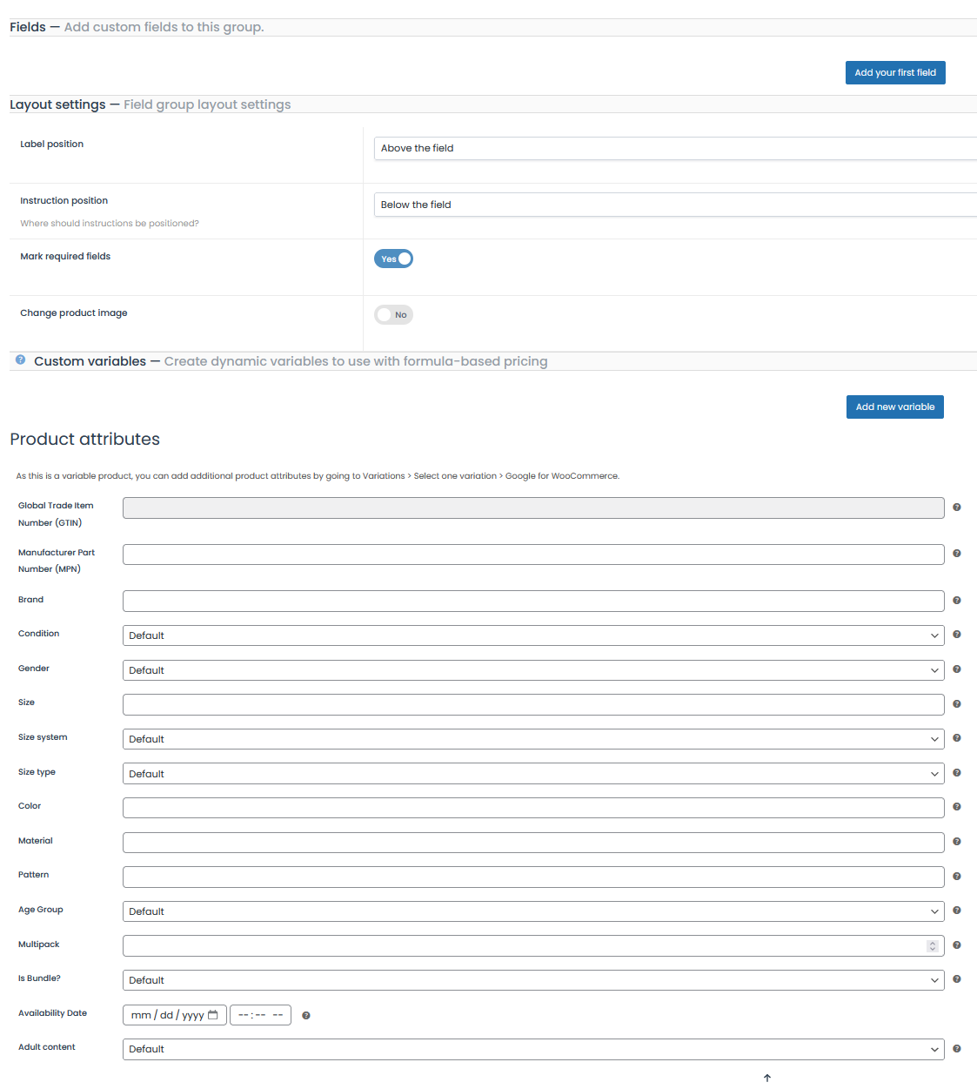Open the Label position select box
The image size is (977, 1089).
(x=675, y=148)
